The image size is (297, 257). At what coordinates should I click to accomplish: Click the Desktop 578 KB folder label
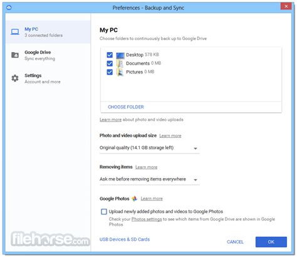point(142,55)
